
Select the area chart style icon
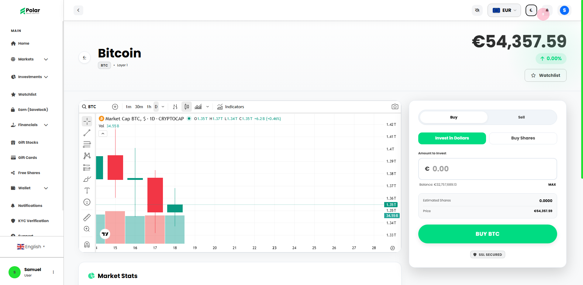[198, 107]
